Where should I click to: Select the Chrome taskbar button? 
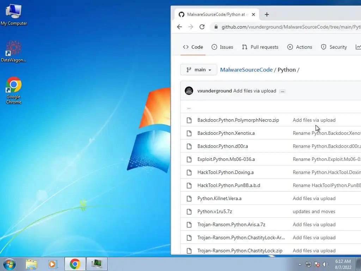point(75,264)
